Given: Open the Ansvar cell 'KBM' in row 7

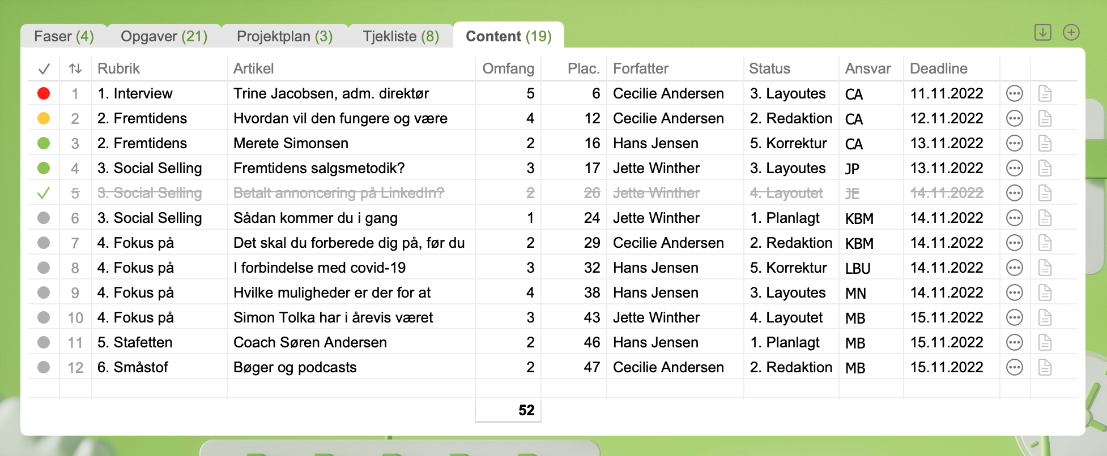Looking at the screenshot, I should click(x=859, y=243).
